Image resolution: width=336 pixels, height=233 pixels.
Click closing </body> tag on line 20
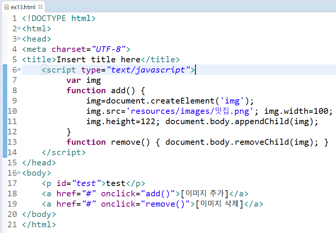[39, 214]
